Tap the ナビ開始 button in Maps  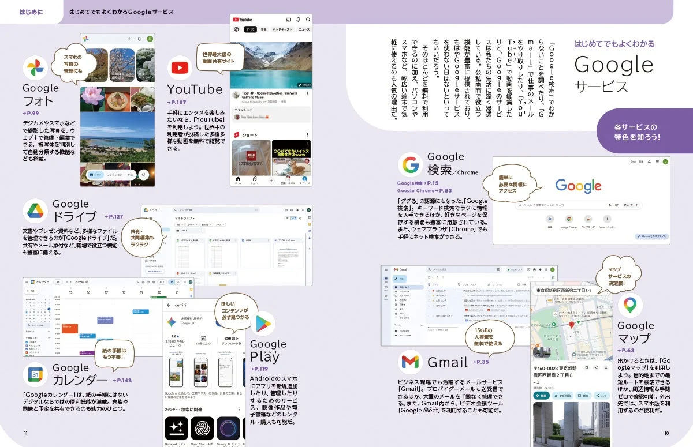(562, 395)
